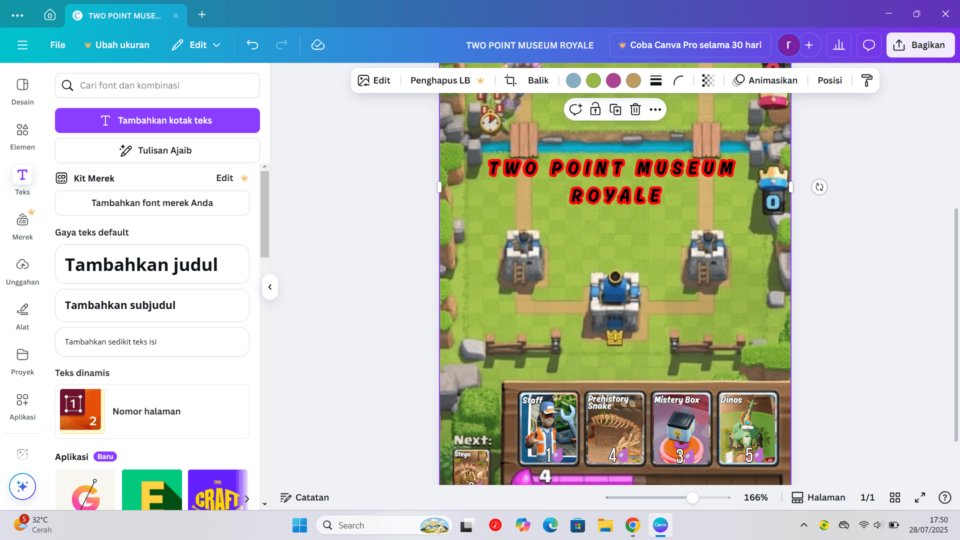Duplicate the selected element
Viewport: 960px width, 540px height.
(615, 109)
